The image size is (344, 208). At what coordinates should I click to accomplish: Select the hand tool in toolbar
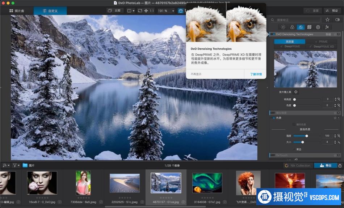[x=181, y=11]
